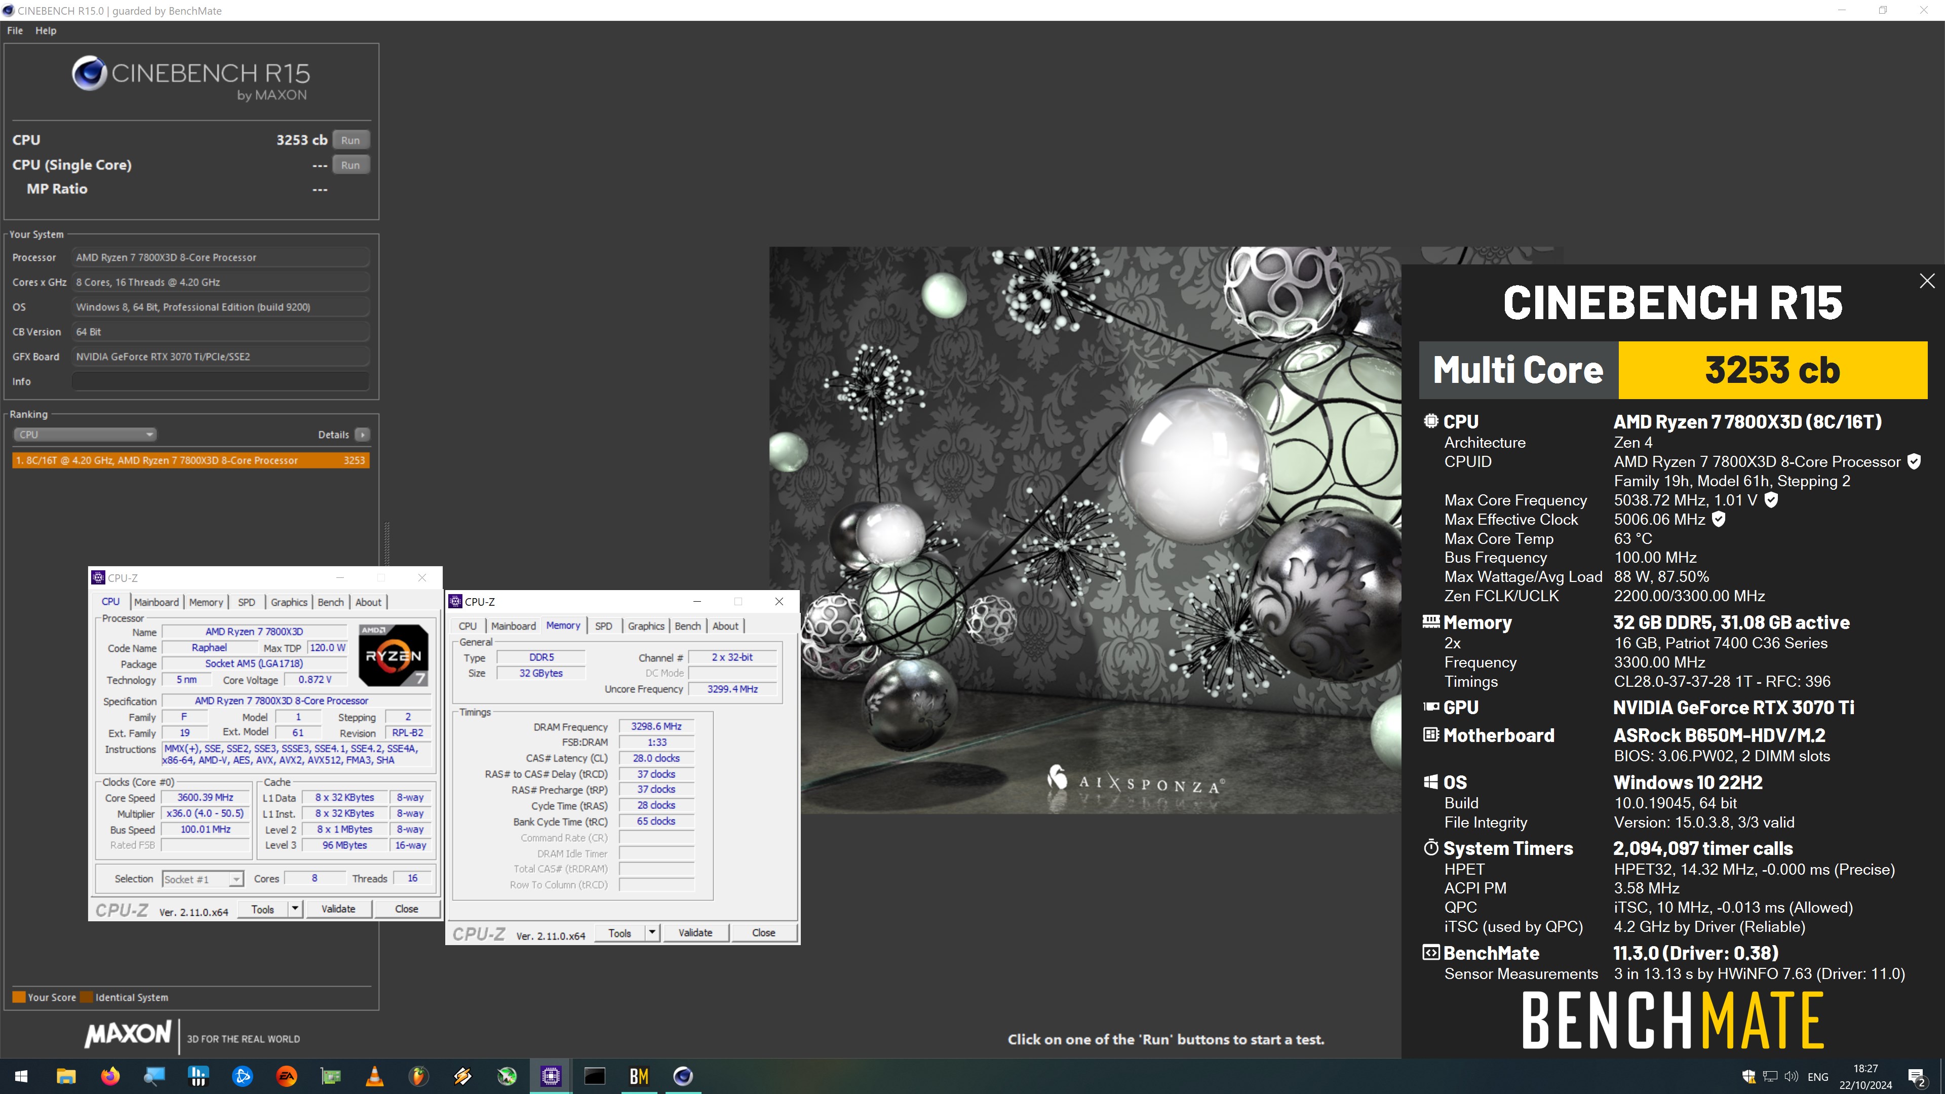
Task: Open the SPD tab in the right CPU-Z window
Action: (x=603, y=626)
